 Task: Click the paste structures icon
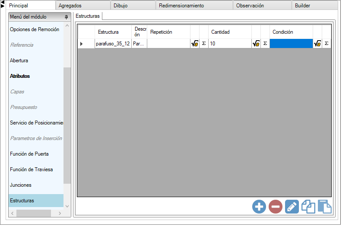[325, 207]
